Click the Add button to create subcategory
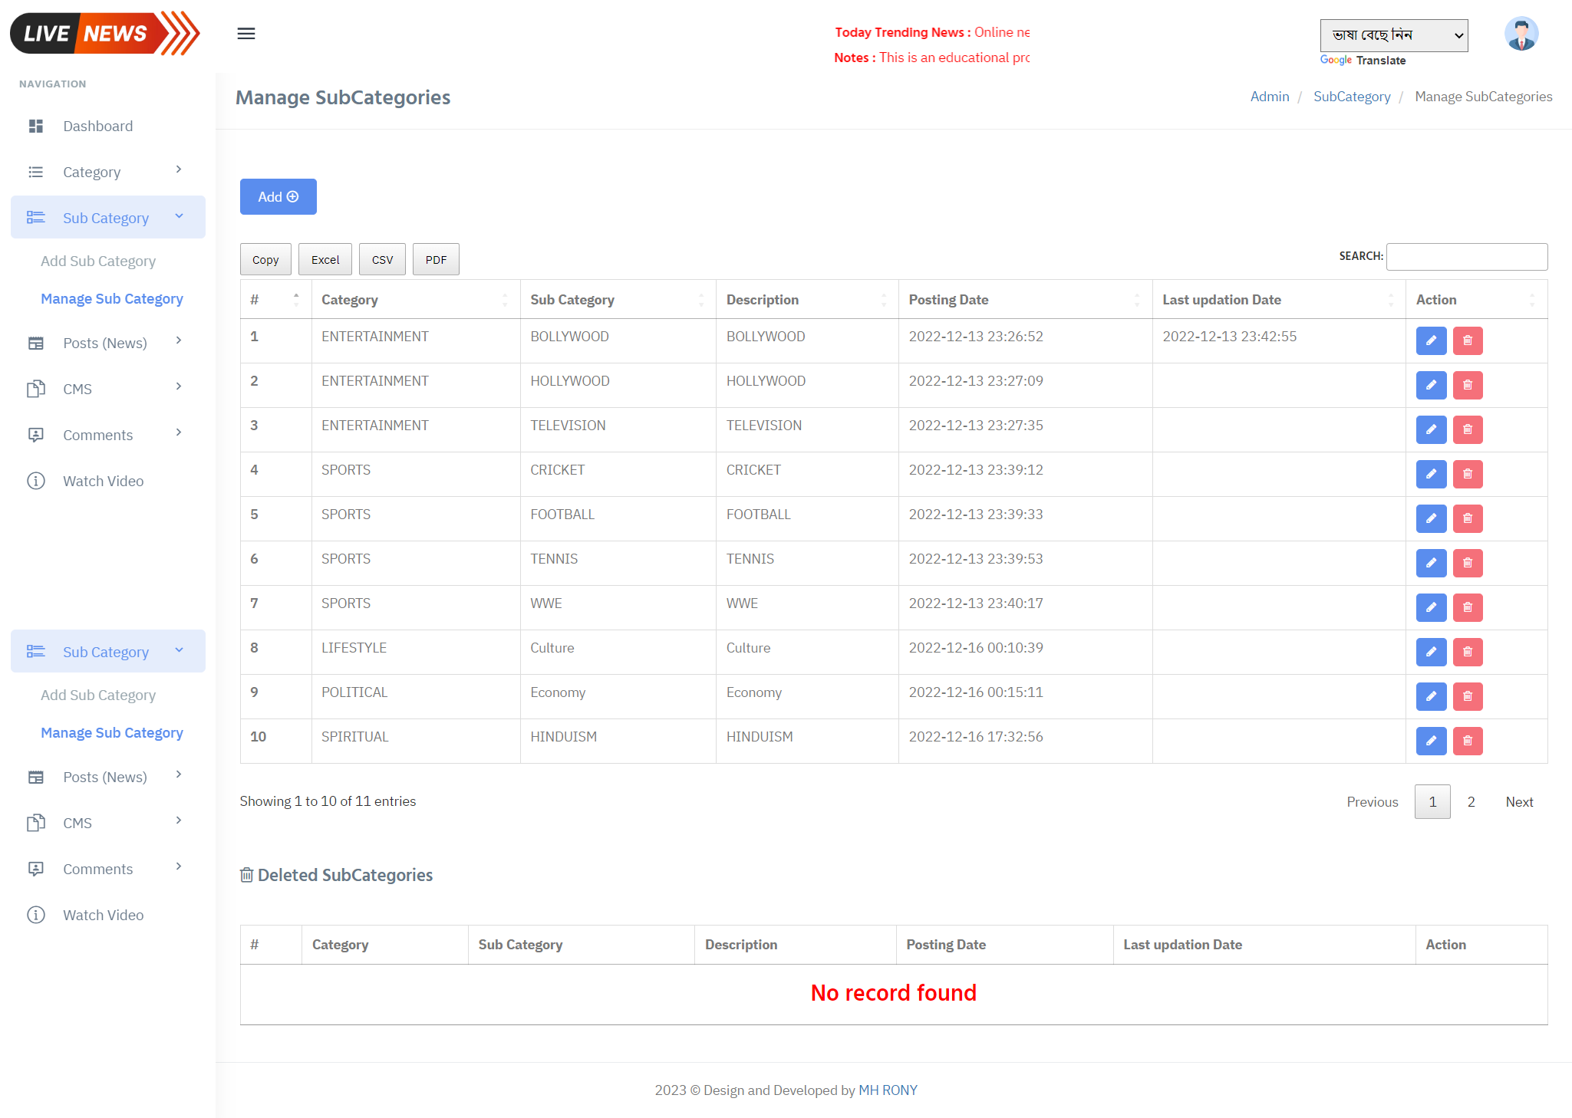This screenshot has height=1118, width=1572. [278, 196]
